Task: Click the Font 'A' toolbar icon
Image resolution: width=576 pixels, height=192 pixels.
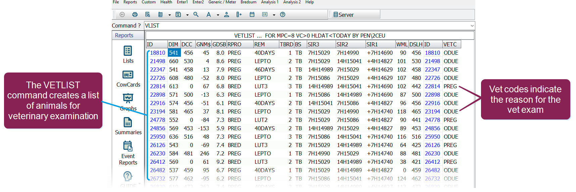Action: 209,14
